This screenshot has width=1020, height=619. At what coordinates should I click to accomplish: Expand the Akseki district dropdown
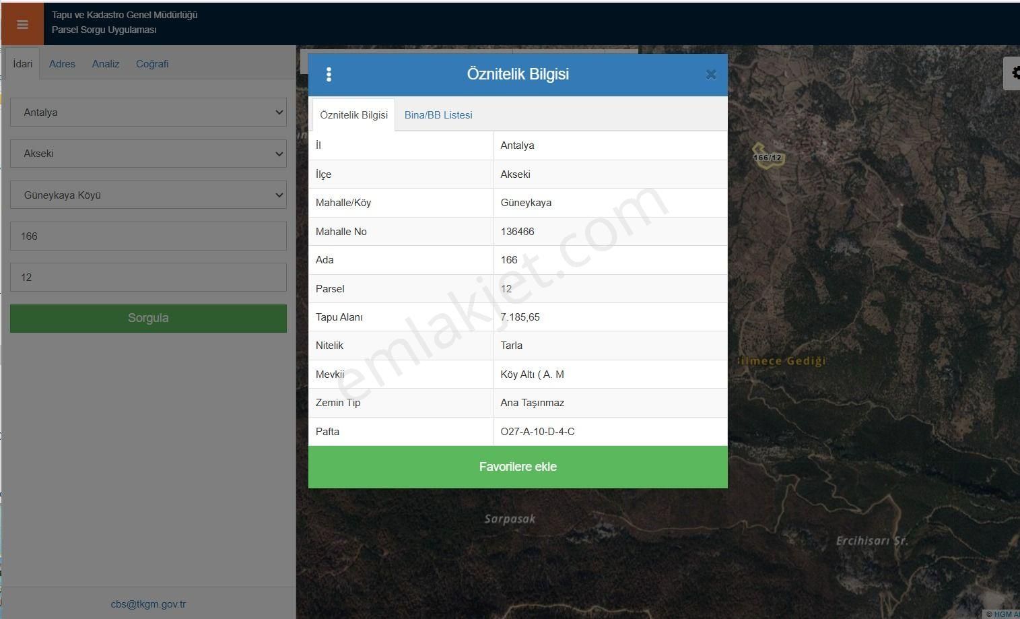(148, 154)
